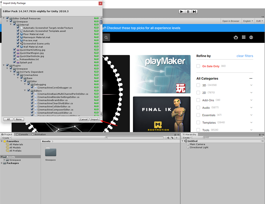Open the Asset Store search magnifier
The height and width of the screenshot is (204, 265).
[106, 37]
